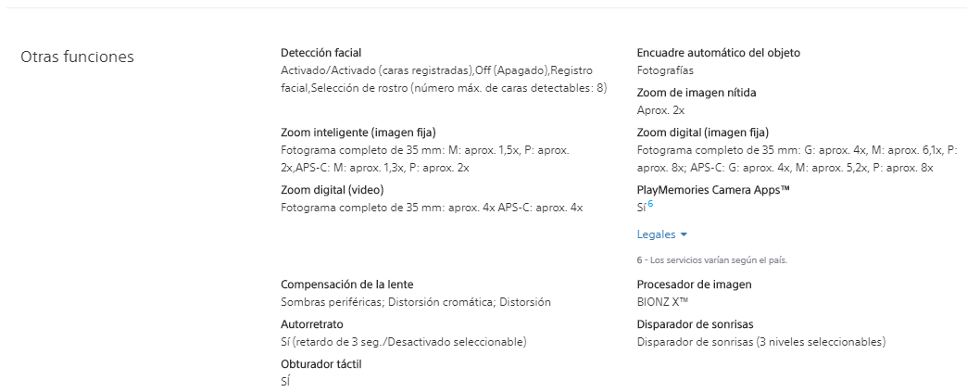
Task: Click the BIONZ X value text
Action: pyautogui.click(x=662, y=302)
